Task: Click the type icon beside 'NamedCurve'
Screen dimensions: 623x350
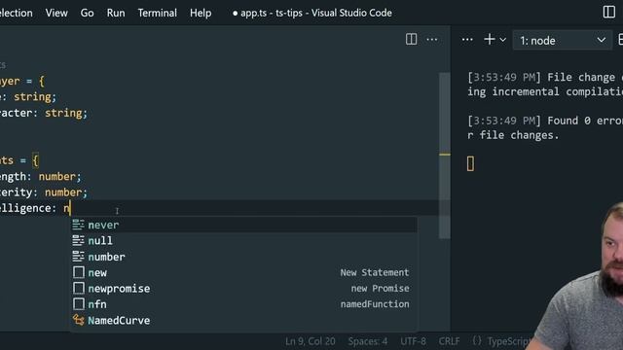Action: [78, 320]
